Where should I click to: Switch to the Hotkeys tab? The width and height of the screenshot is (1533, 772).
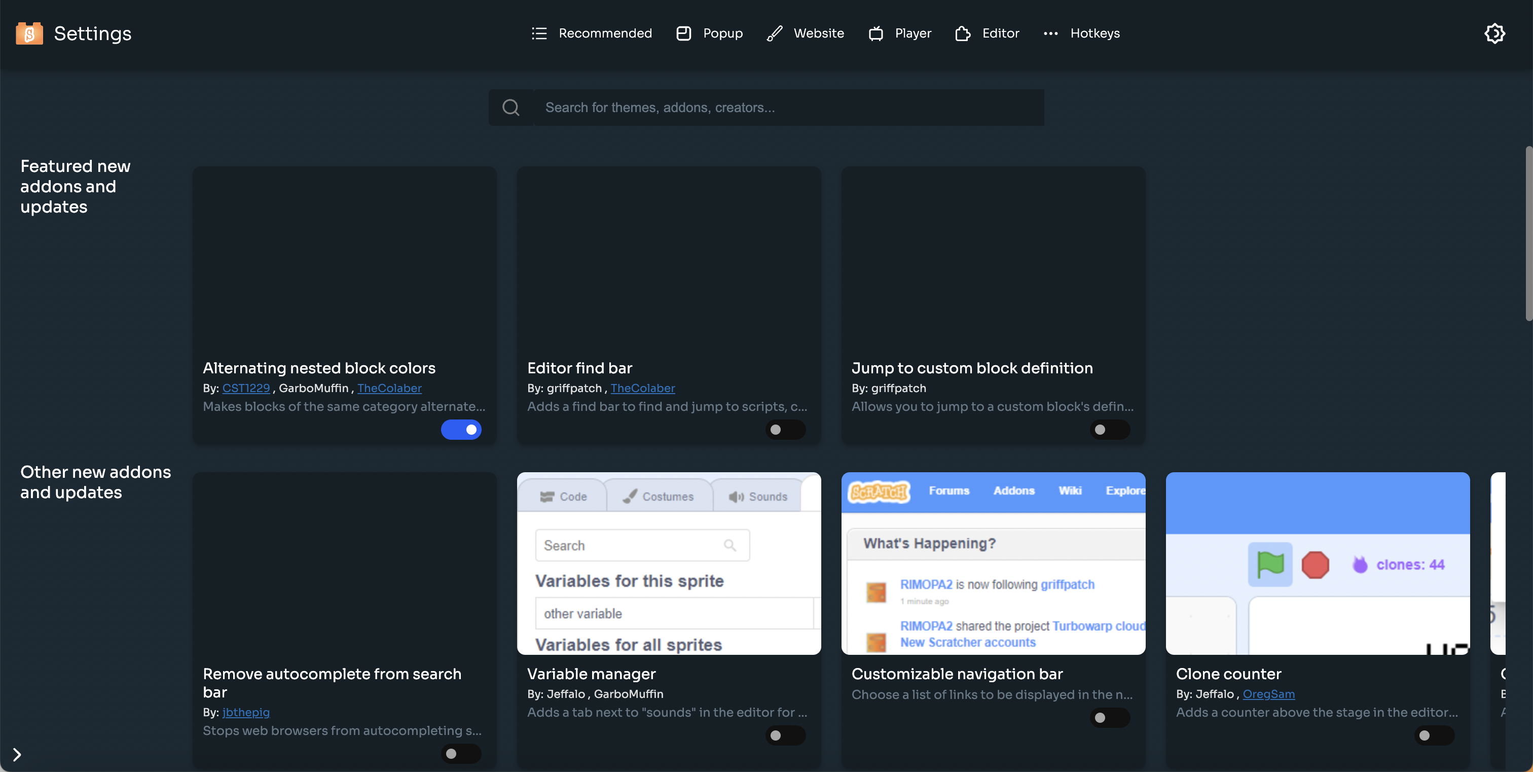click(x=1095, y=33)
